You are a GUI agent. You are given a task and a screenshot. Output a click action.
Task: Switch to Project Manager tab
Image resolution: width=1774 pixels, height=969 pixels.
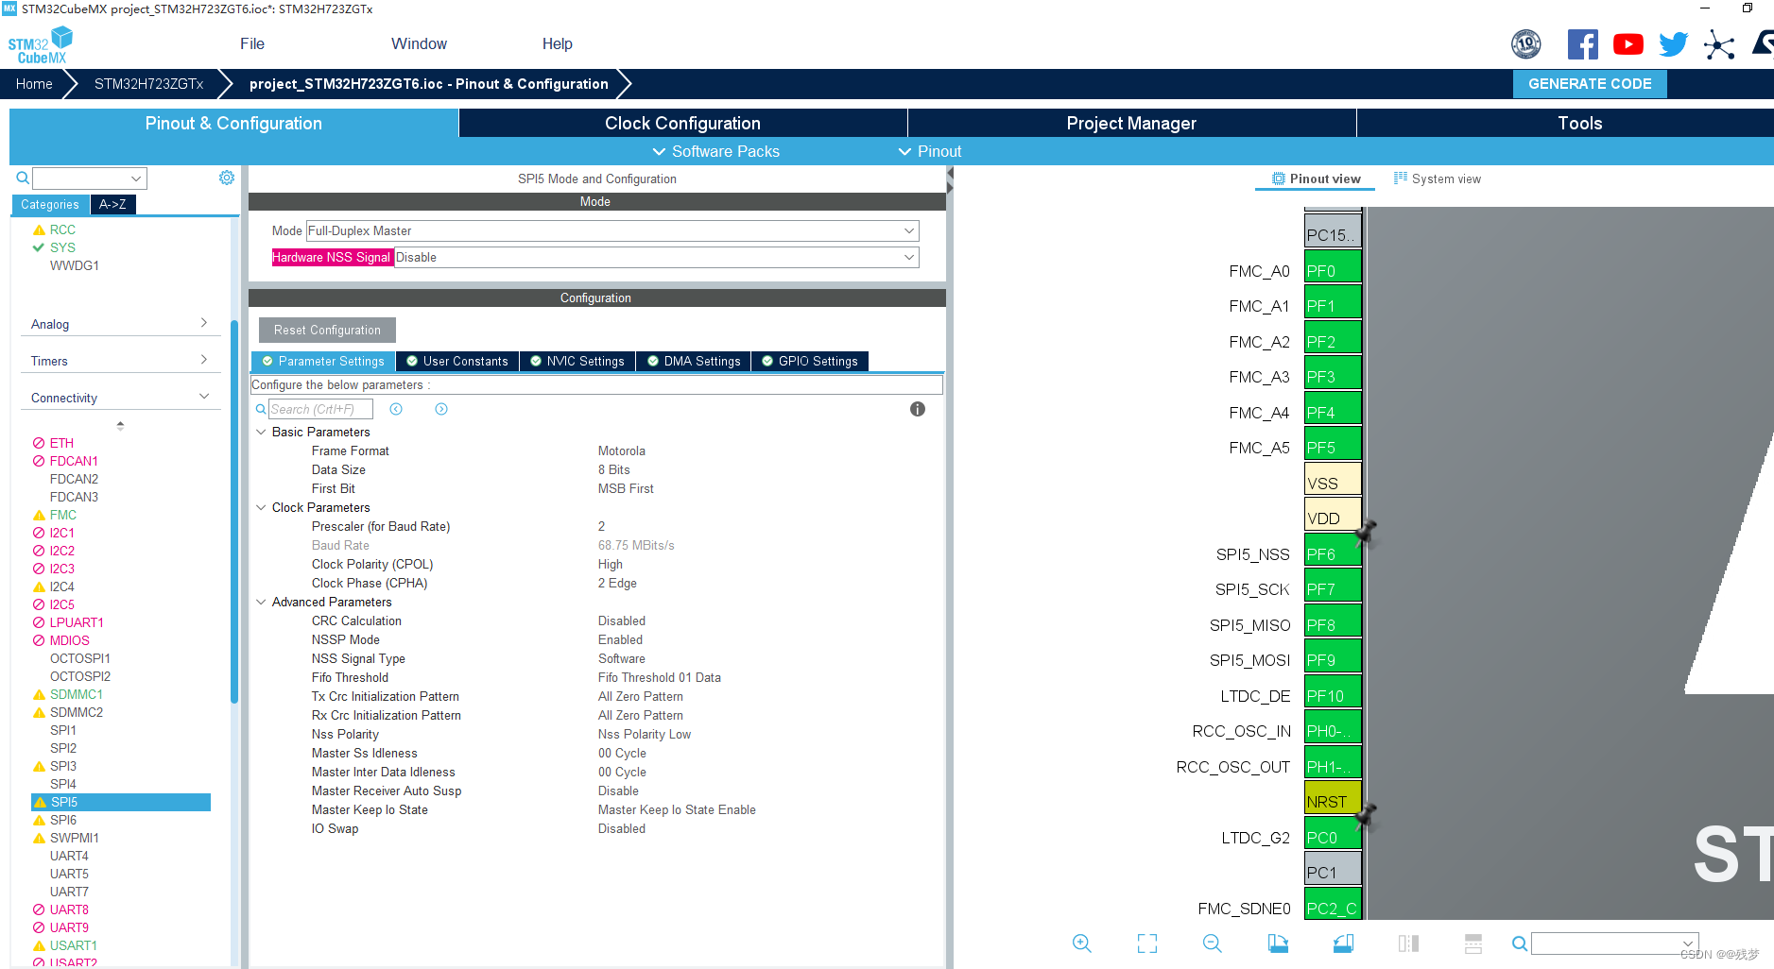1131,123
